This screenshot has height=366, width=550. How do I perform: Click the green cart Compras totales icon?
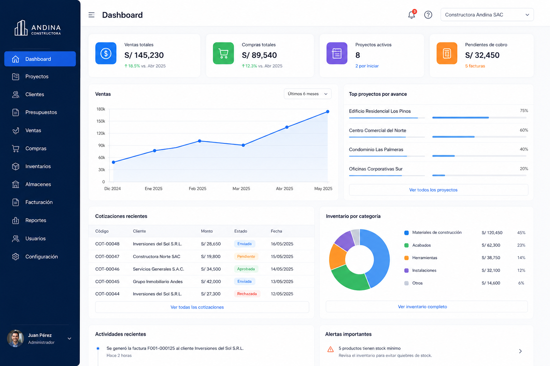(x=223, y=53)
